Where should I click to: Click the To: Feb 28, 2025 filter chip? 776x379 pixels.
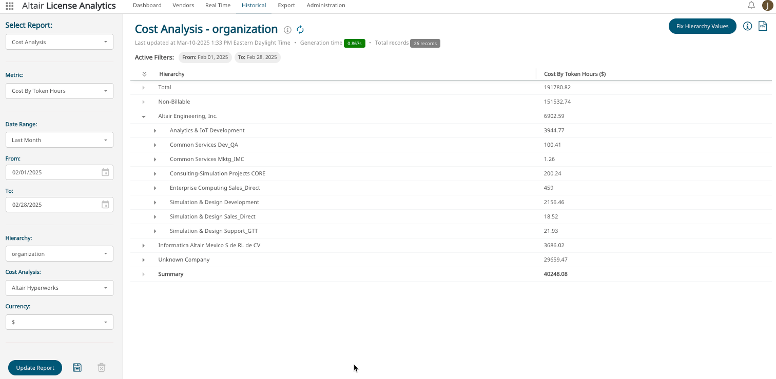(x=258, y=57)
